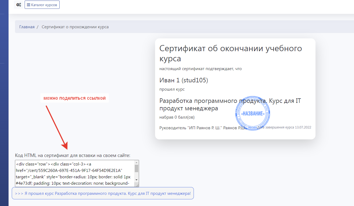
Task: Click scroll up arrow in HTML code box
Action: (x=136, y=163)
